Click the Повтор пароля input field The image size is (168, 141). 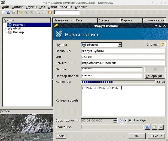pos(112,76)
